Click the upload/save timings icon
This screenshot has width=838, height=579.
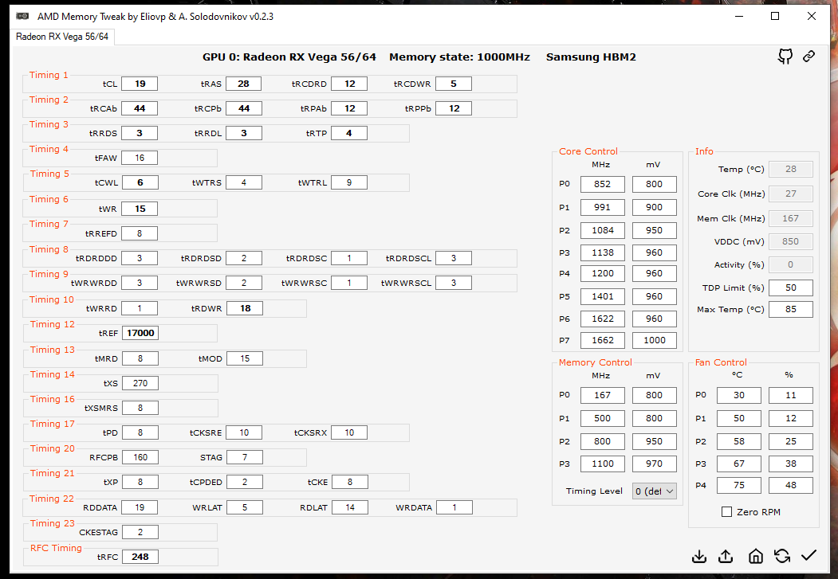click(726, 556)
